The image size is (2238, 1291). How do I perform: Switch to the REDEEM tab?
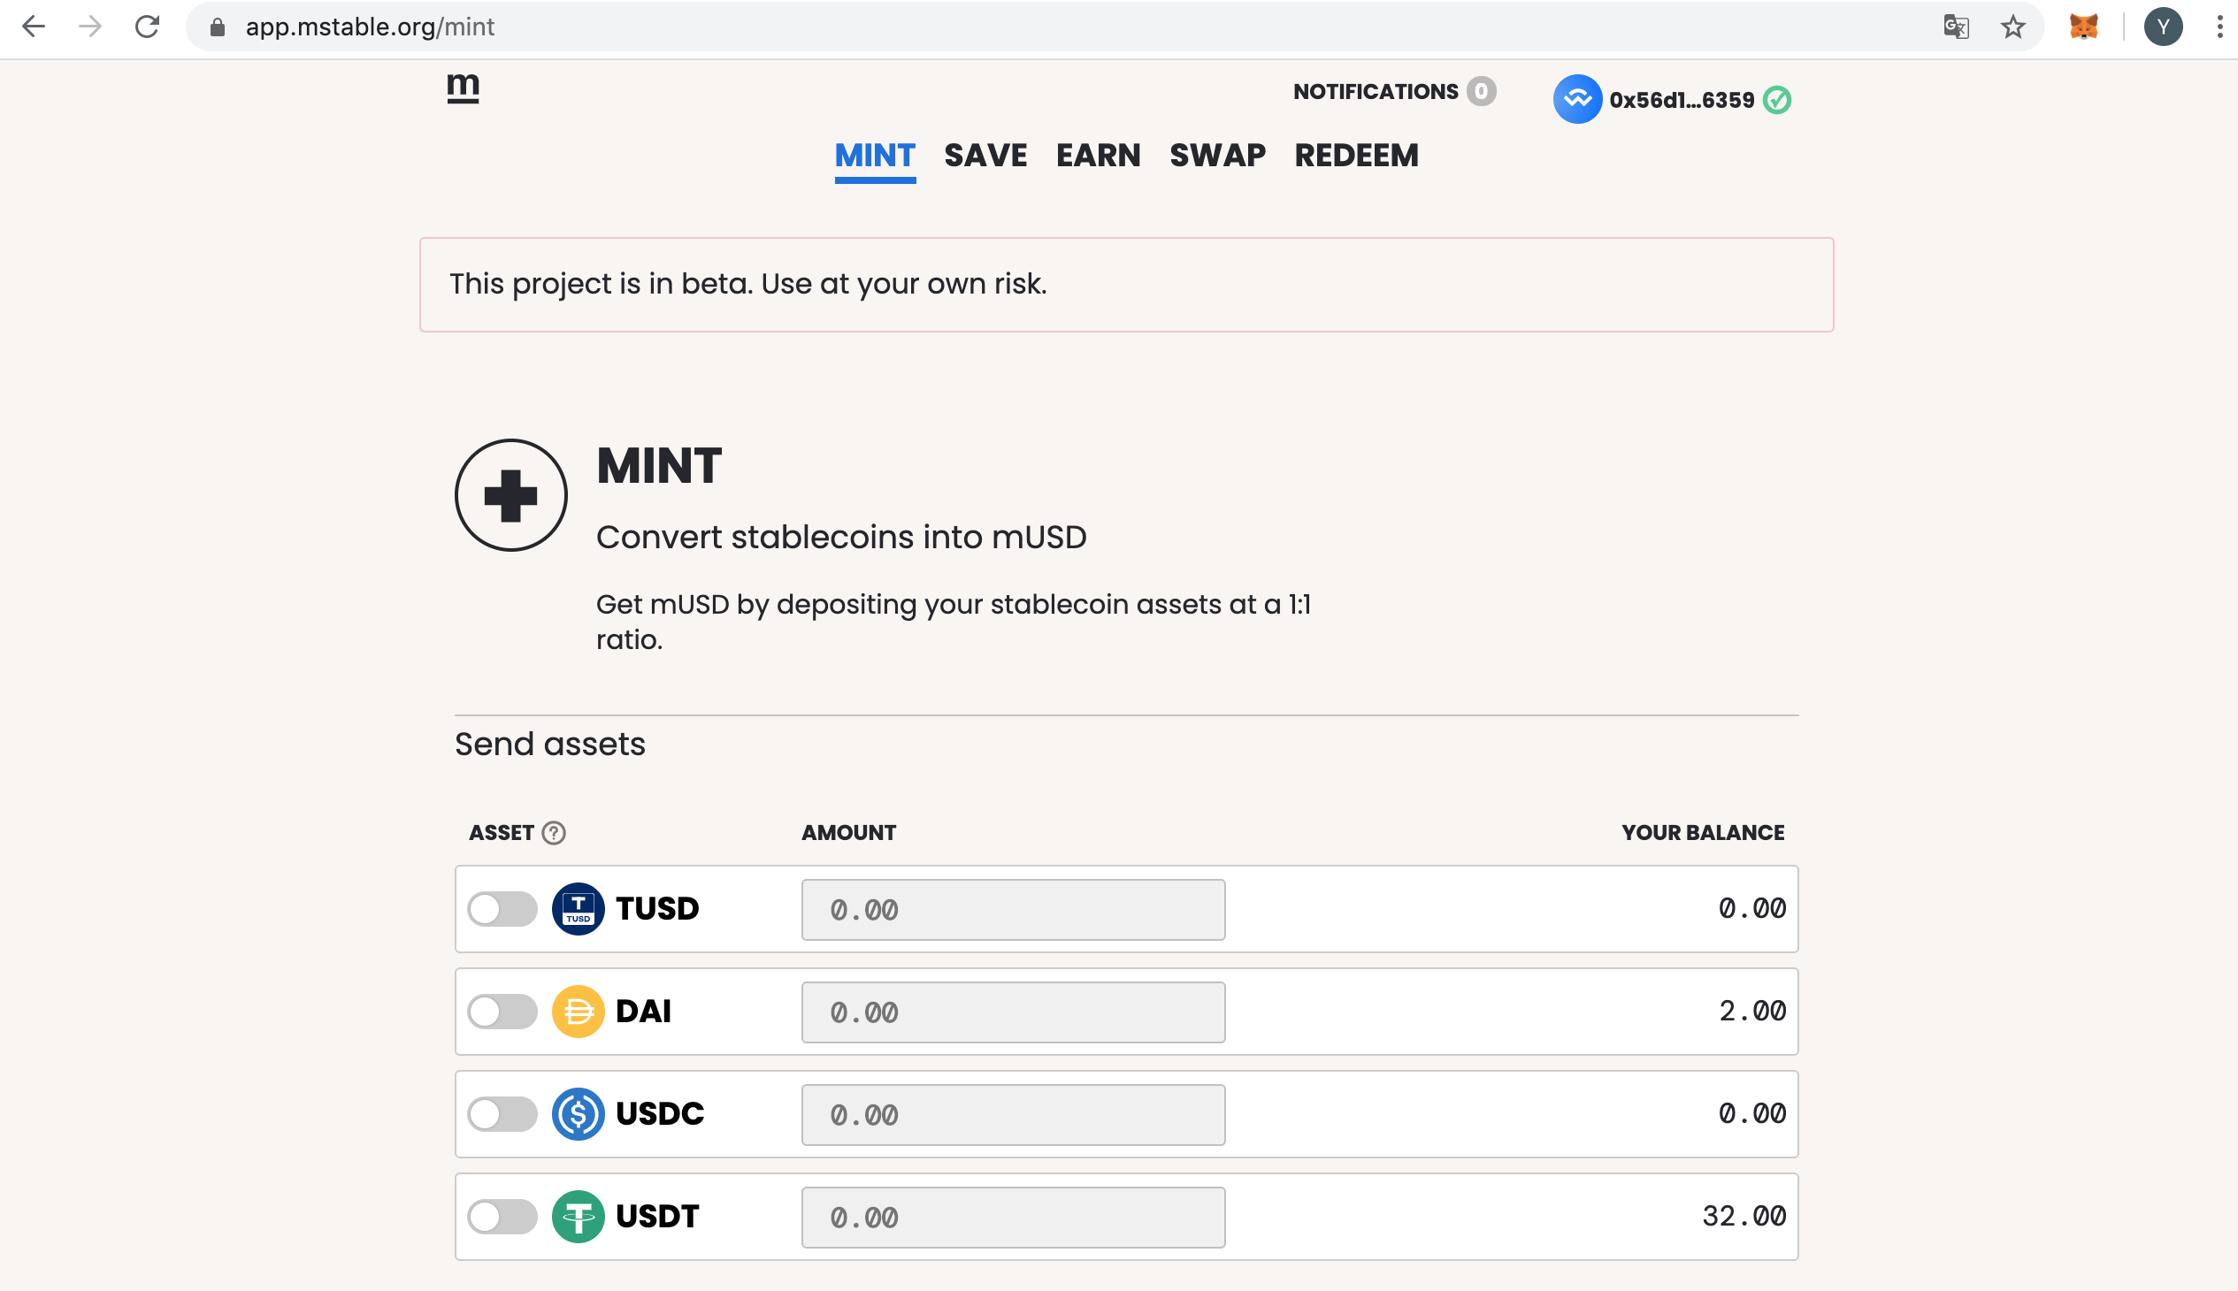[x=1356, y=156]
